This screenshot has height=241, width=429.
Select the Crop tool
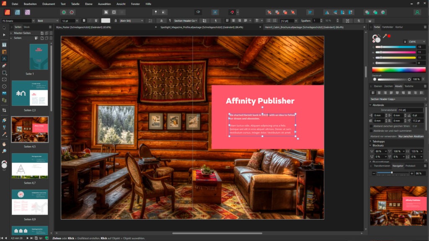coord(4,110)
